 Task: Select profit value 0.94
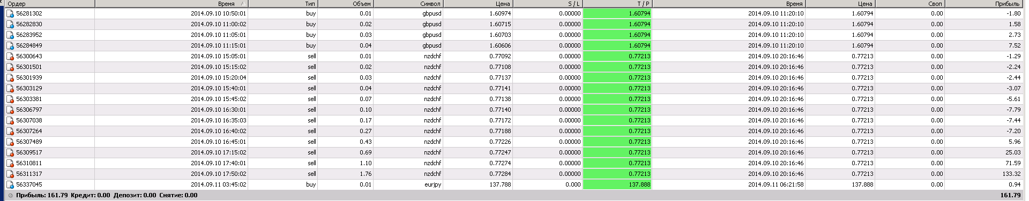1015,184
